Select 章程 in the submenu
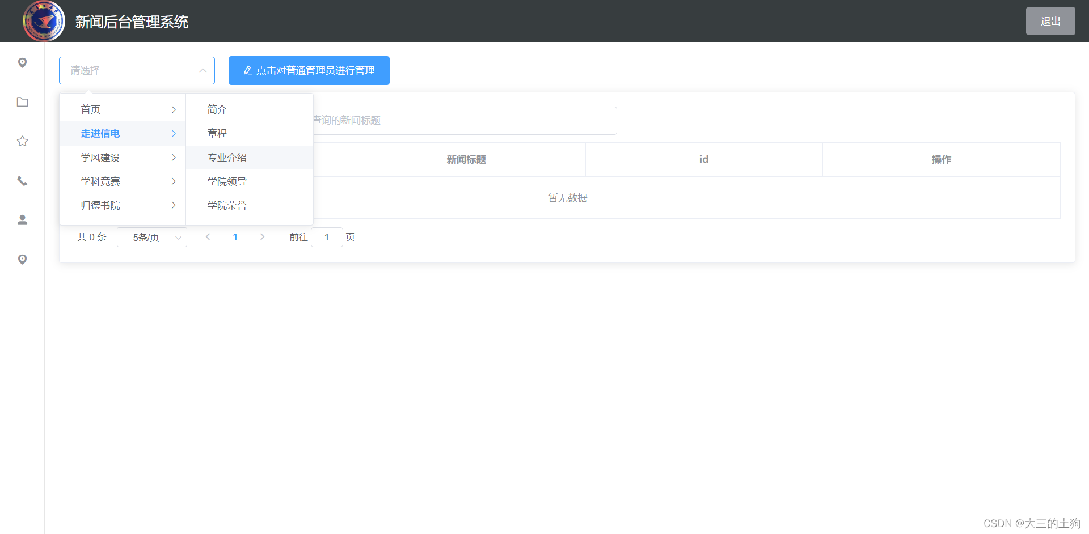The image size is (1089, 534). [250, 133]
